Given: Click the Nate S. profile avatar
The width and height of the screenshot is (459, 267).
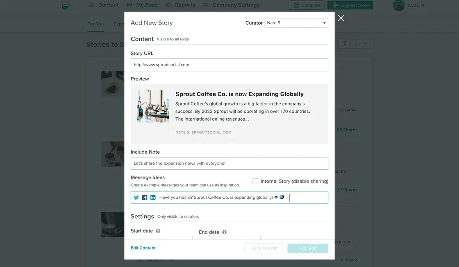Looking at the screenshot, I should [x=398, y=5].
